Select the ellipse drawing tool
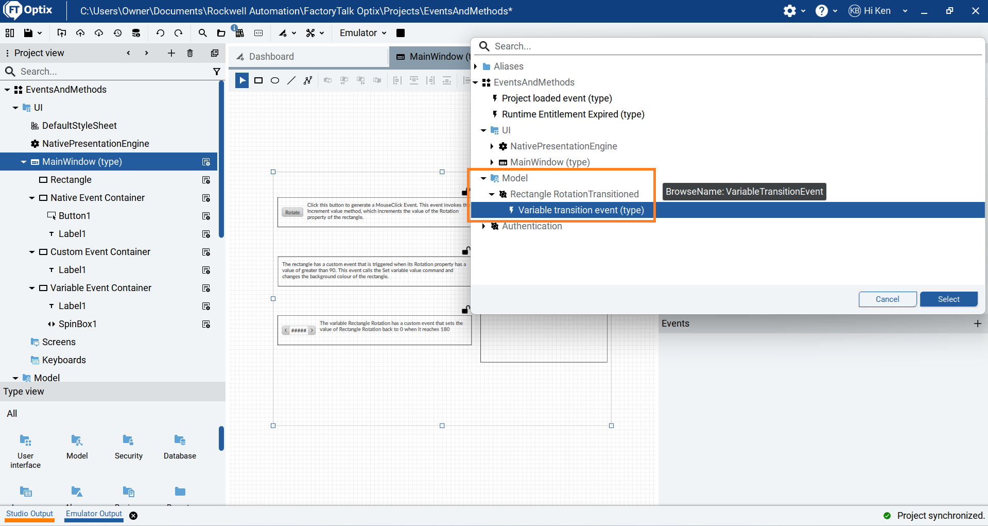The height and width of the screenshot is (526, 988). (x=275, y=80)
